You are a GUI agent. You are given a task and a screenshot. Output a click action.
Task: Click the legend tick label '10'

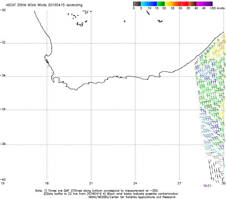coord(149,8)
